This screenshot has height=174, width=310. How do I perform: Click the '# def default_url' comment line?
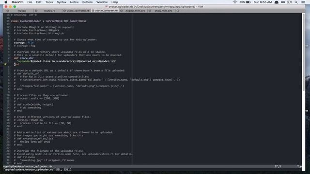[27, 73]
